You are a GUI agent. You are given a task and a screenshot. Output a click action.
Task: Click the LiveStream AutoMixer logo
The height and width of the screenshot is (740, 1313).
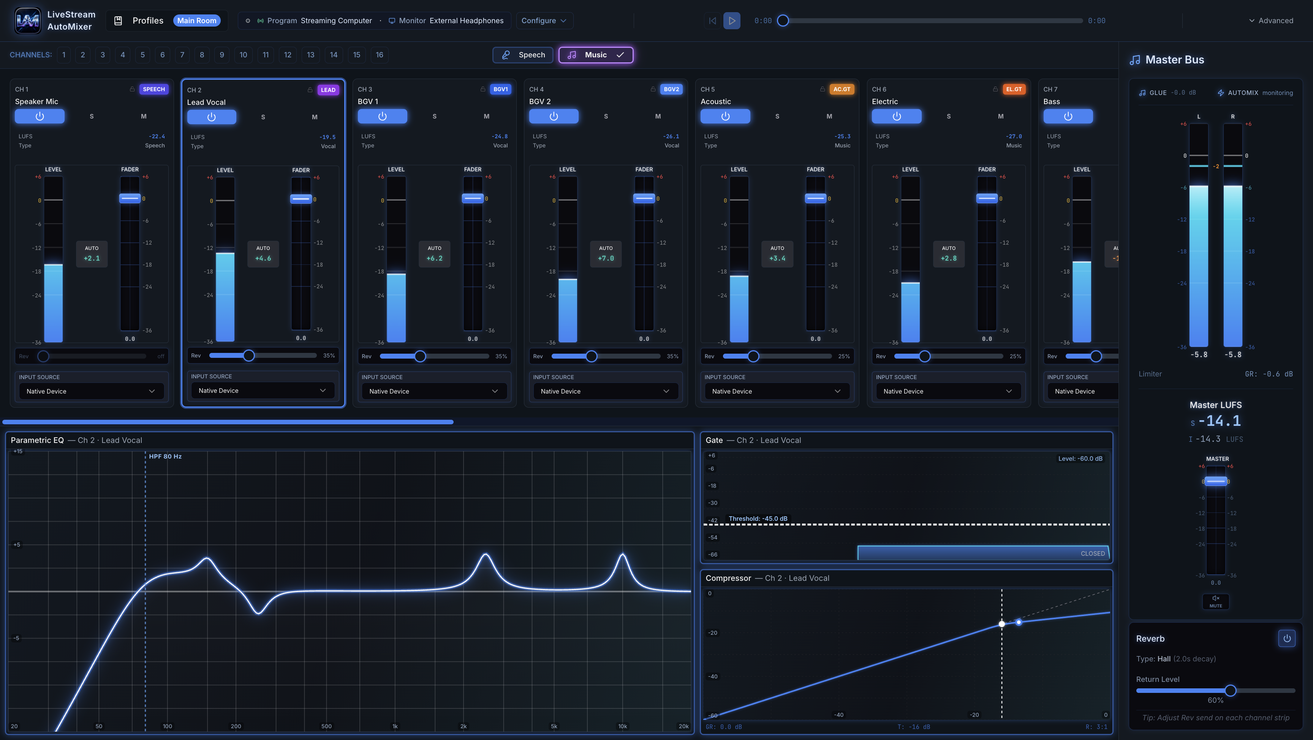[27, 21]
